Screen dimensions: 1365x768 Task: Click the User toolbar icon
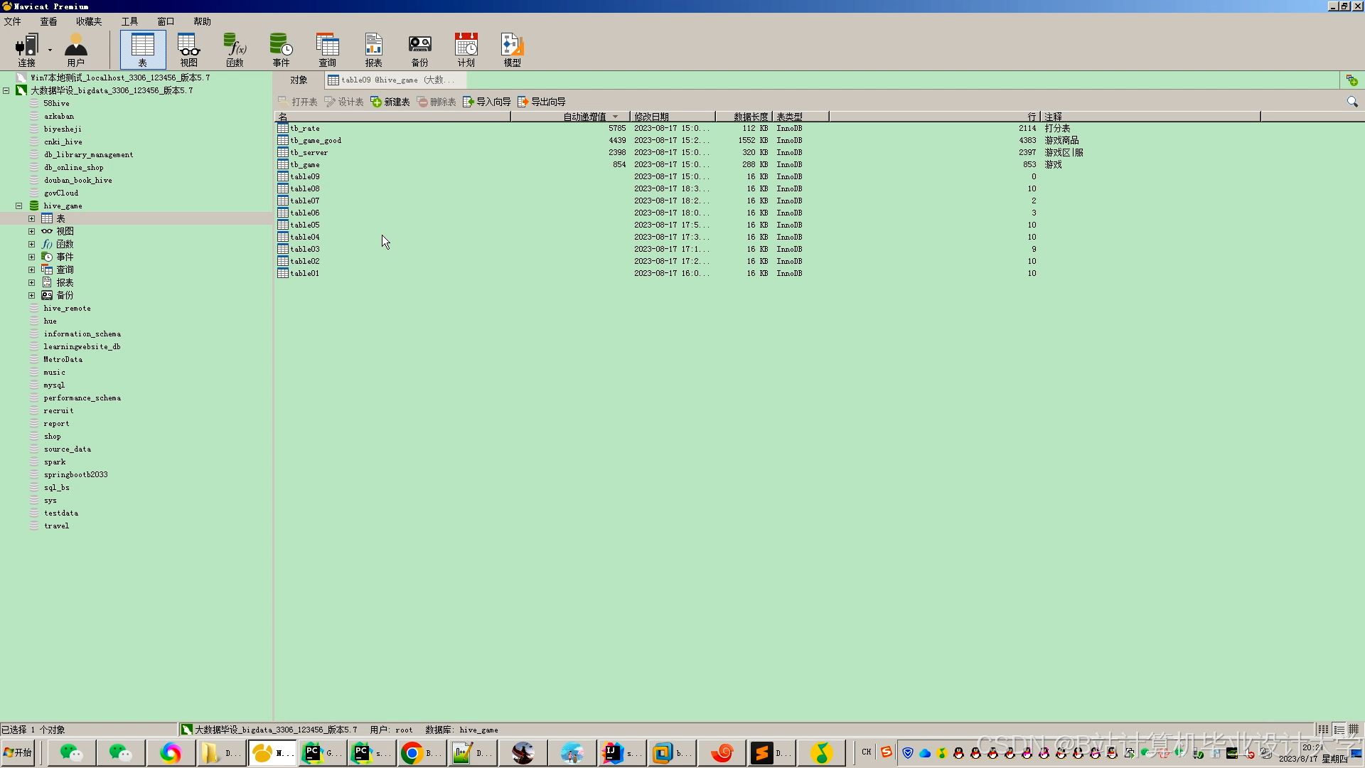[75, 49]
